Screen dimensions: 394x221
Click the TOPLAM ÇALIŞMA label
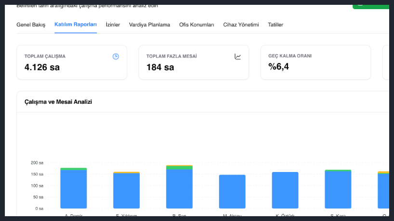pos(45,56)
